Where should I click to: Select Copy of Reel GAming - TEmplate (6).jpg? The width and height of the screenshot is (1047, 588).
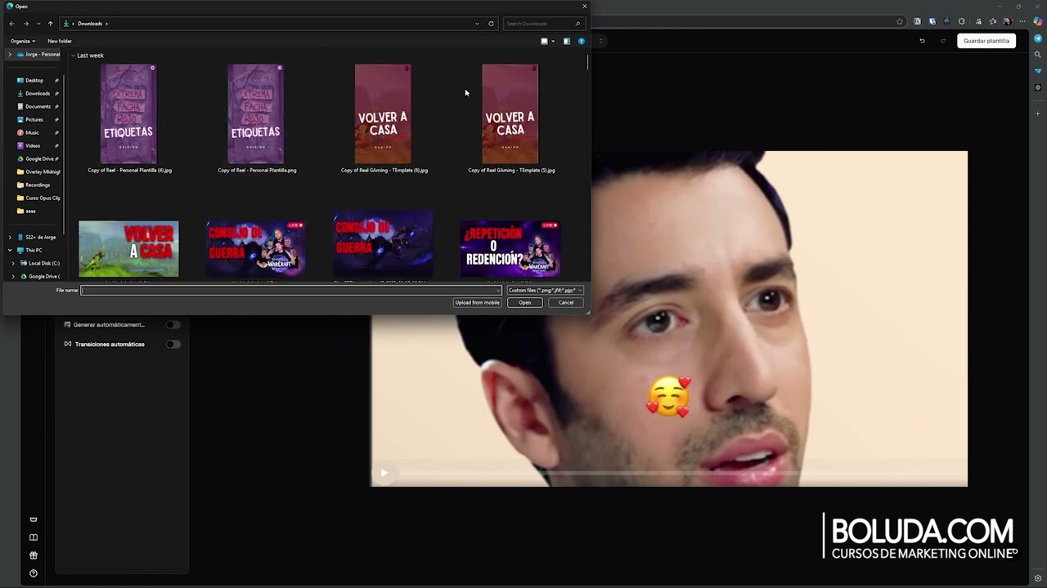384,118
